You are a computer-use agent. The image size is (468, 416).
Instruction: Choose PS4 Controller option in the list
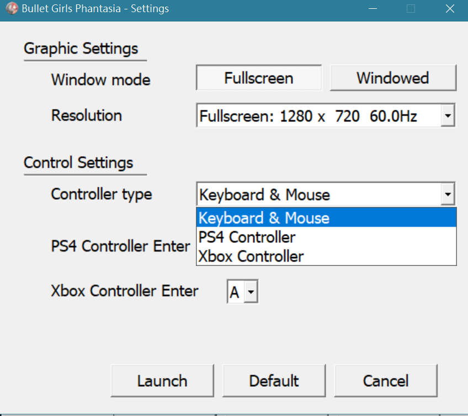coord(326,237)
